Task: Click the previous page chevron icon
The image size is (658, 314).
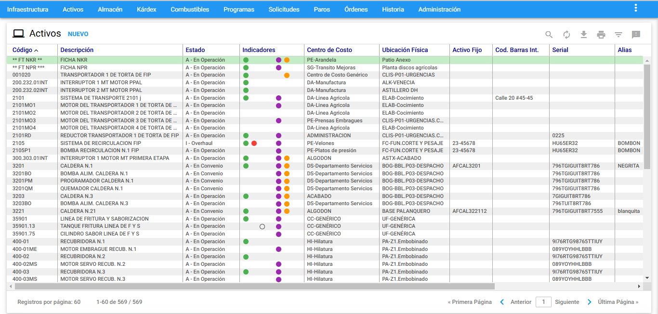Action: pyautogui.click(x=502, y=302)
